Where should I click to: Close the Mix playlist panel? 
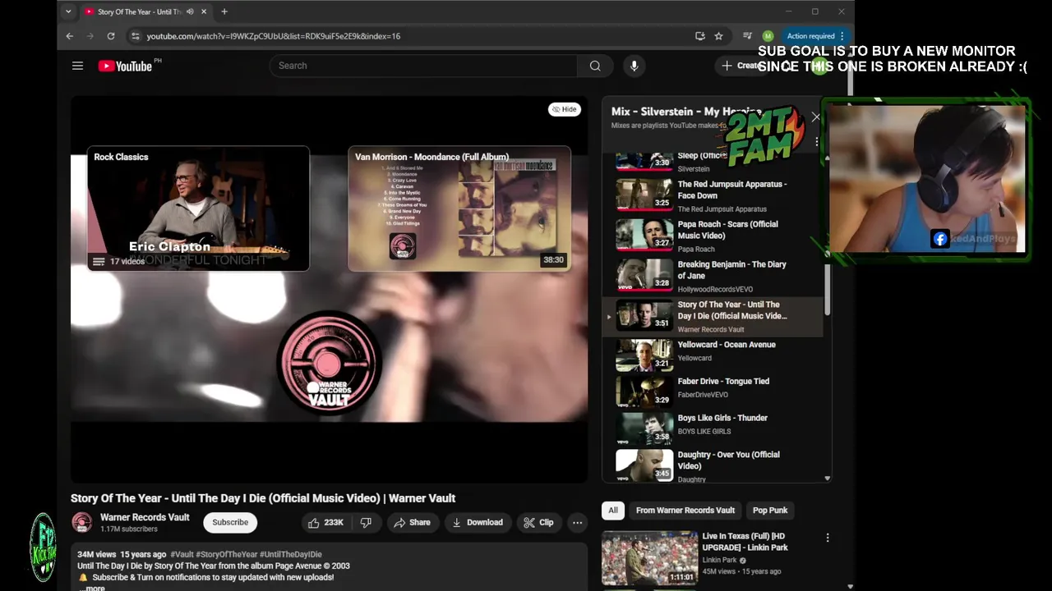point(815,117)
